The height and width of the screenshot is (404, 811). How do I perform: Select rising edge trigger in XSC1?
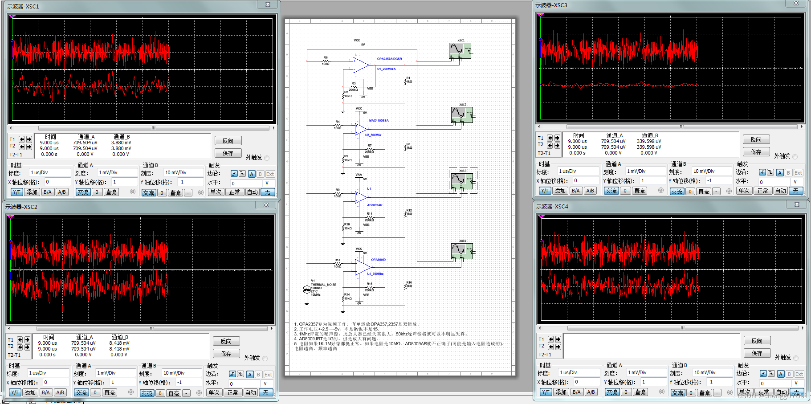(234, 174)
